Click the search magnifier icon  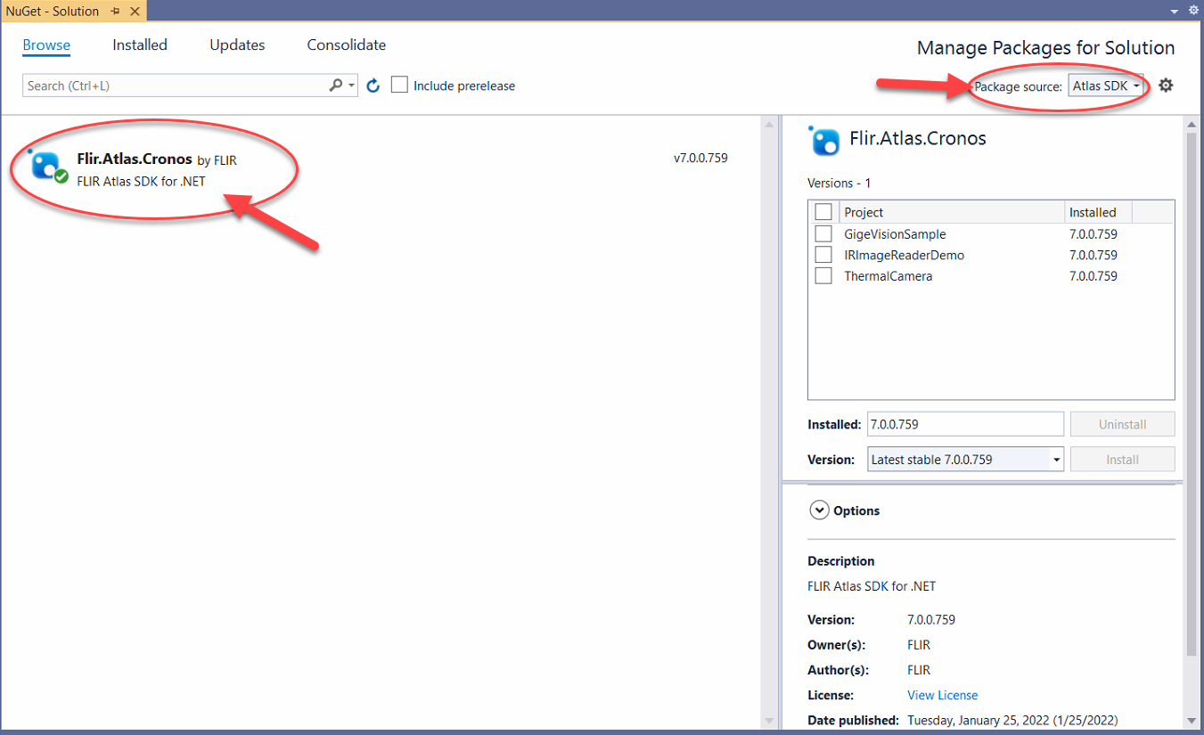click(x=335, y=86)
